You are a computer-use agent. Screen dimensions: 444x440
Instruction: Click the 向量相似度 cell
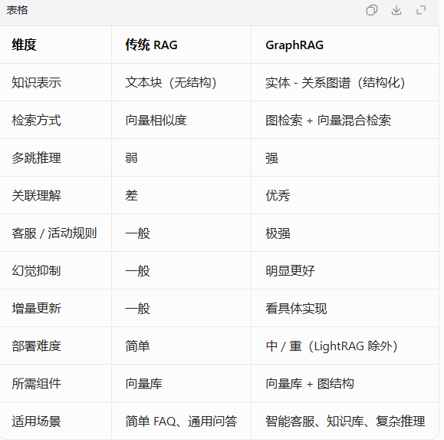156,121
